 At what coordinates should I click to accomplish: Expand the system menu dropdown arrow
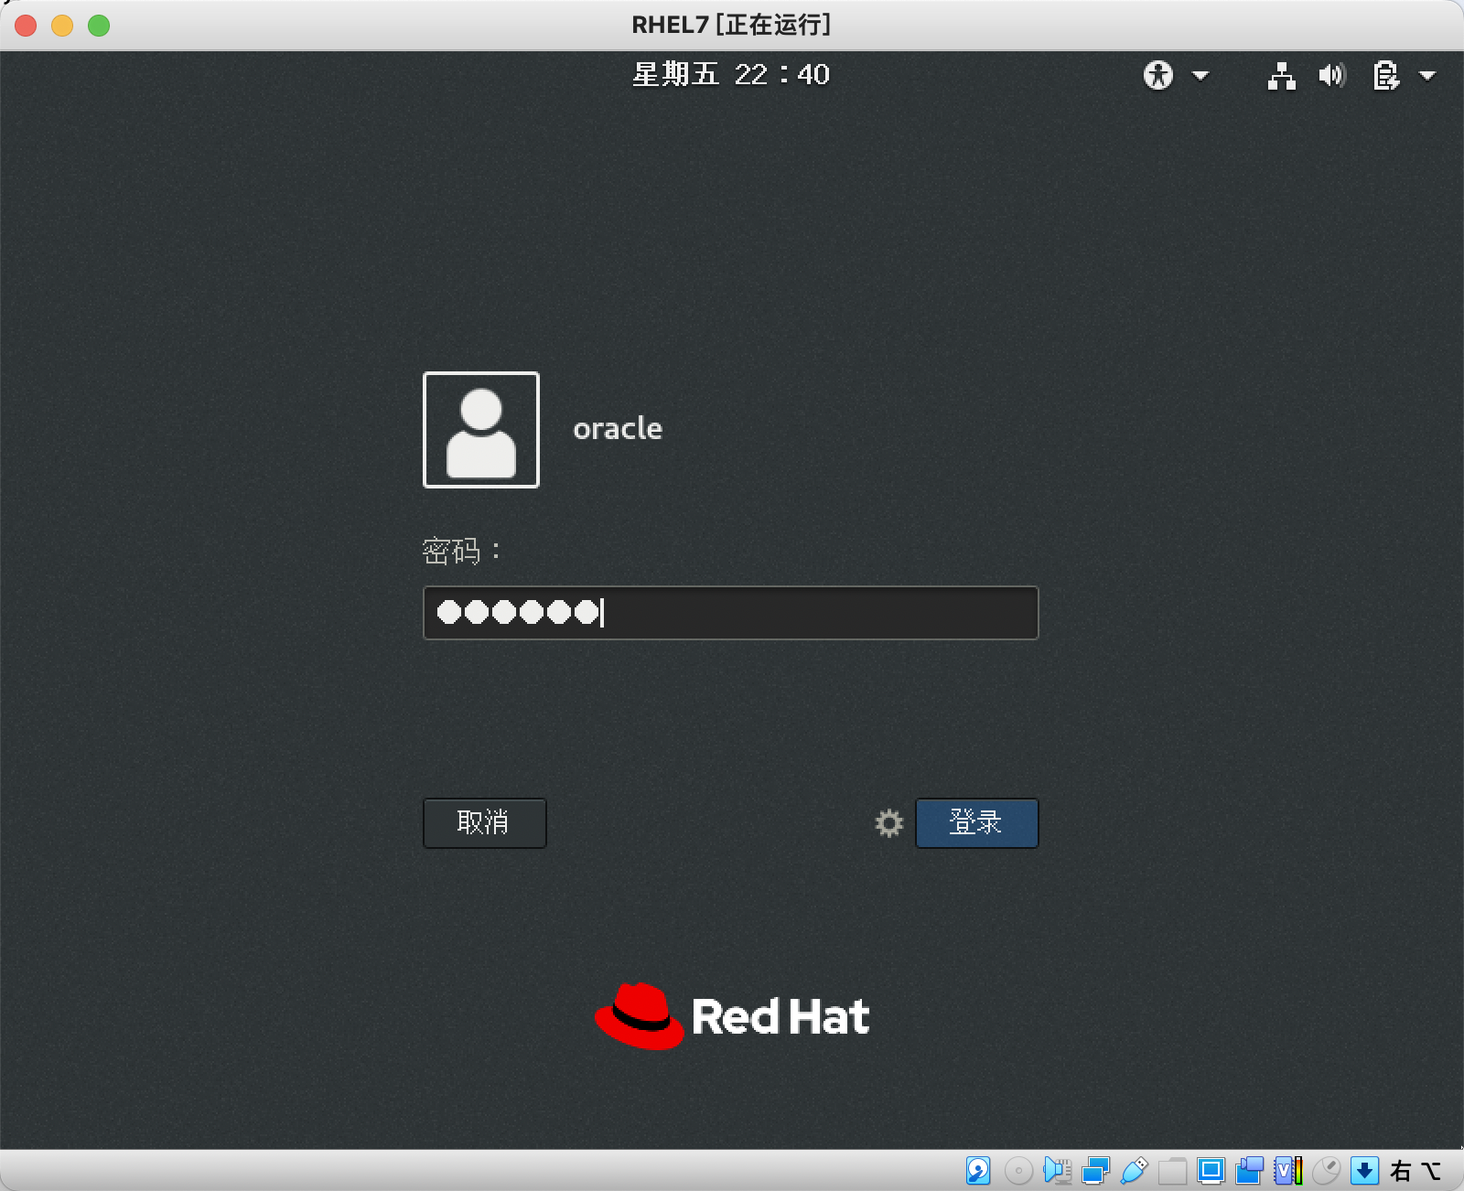[1426, 75]
